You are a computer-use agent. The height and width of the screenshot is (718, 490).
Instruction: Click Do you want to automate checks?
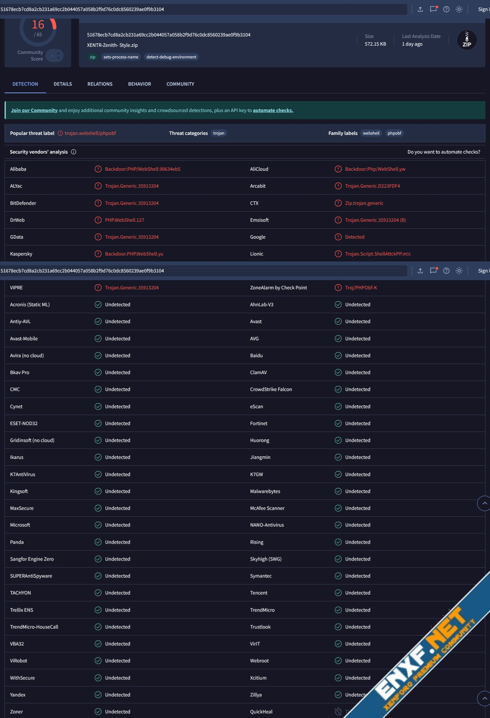444,152
